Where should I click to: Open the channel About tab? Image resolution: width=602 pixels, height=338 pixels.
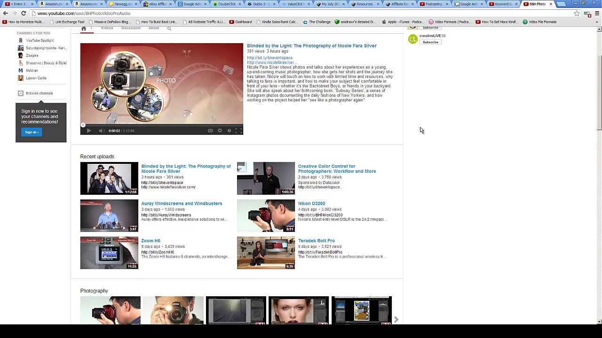[154, 28]
